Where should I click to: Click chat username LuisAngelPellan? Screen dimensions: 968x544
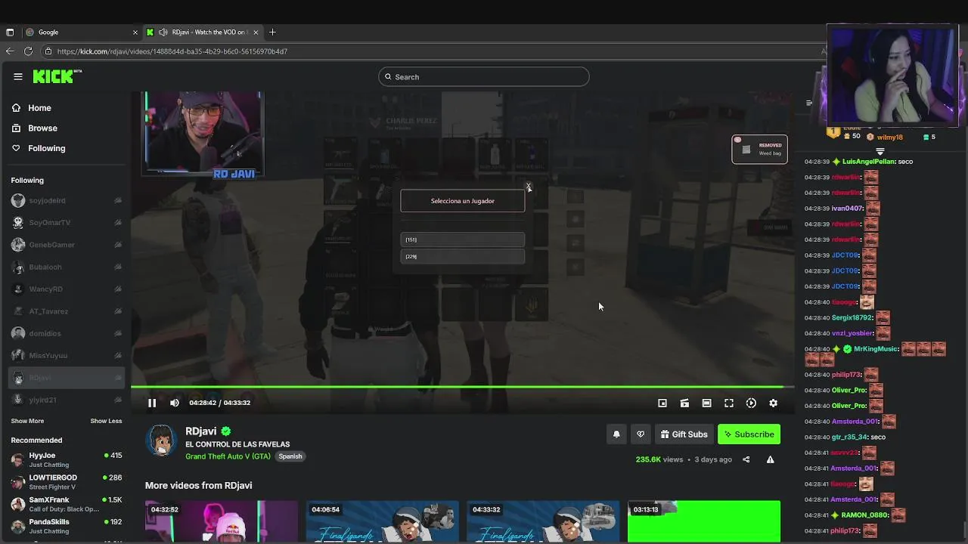[x=868, y=162]
